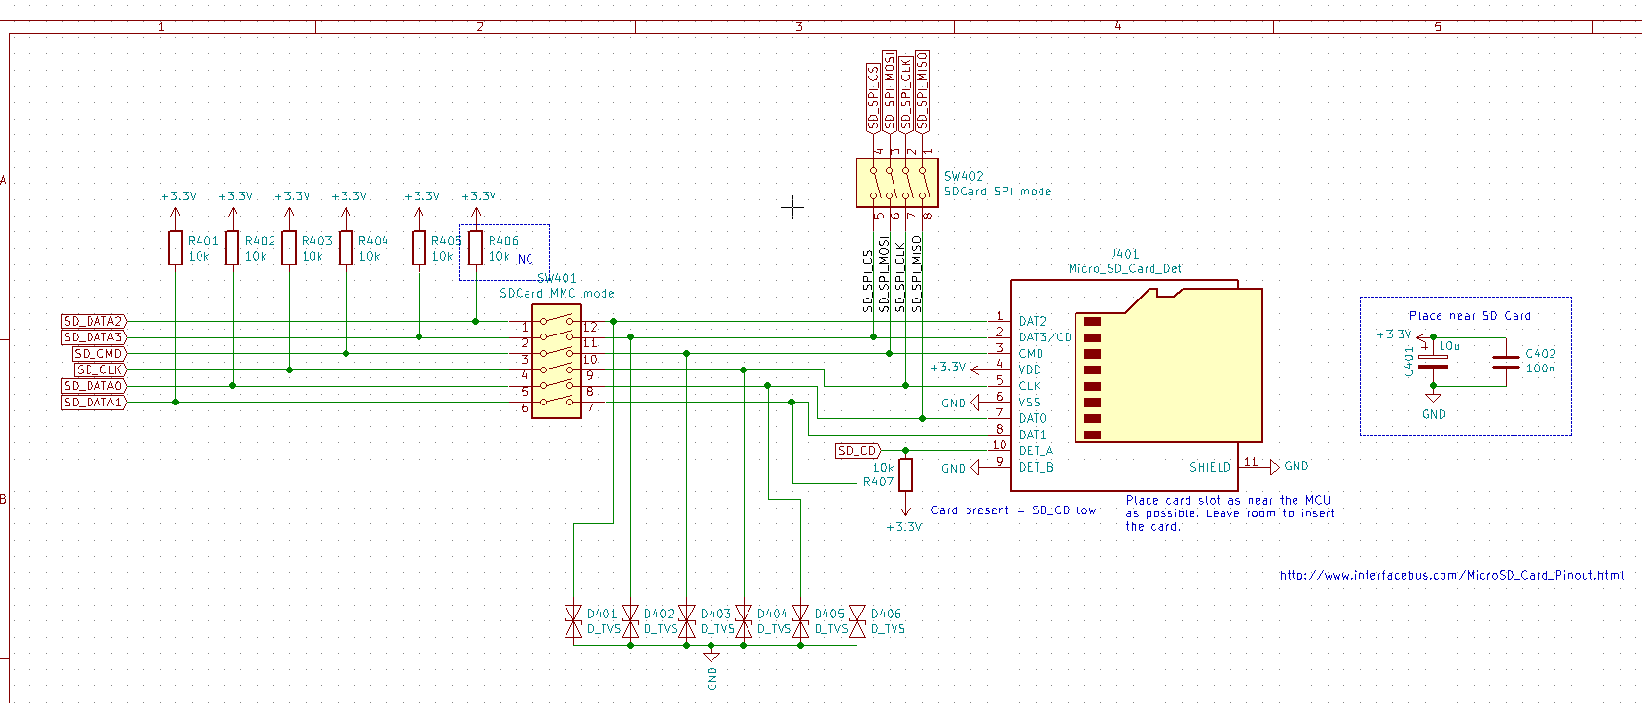Select the GND symbol at the VSS pin
The image size is (1642, 703).
click(x=962, y=403)
